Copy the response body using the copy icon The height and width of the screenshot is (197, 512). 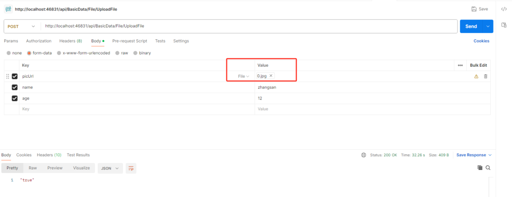[480, 168]
